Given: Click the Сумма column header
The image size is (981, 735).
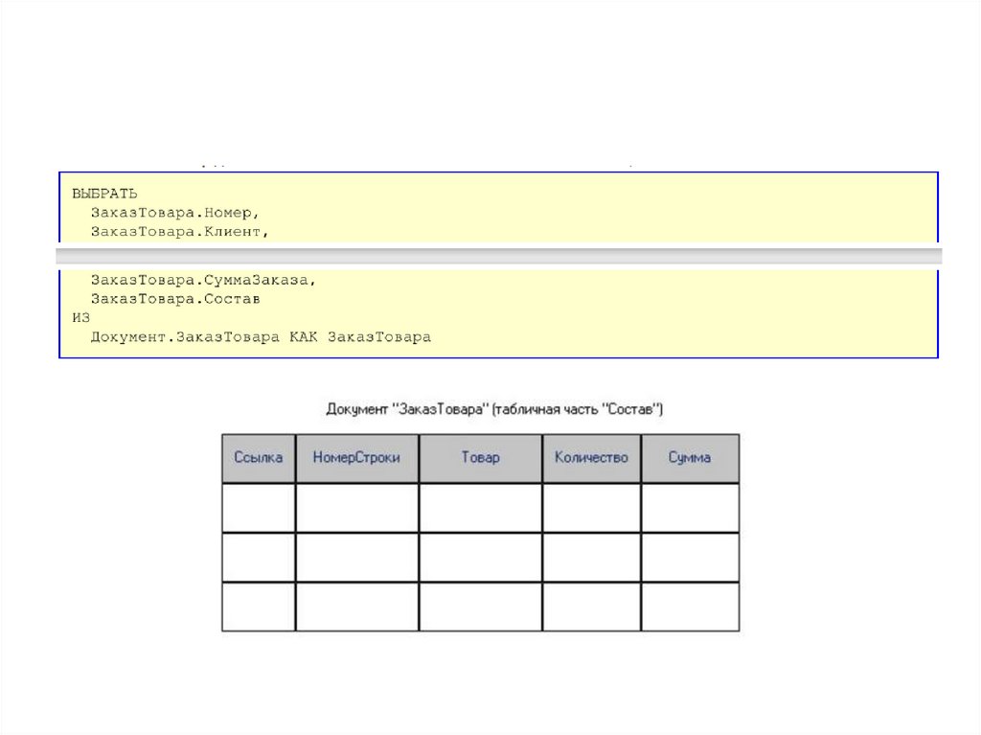Looking at the screenshot, I should [x=690, y=458].
